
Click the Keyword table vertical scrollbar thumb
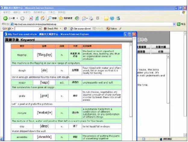pos(131,81)
